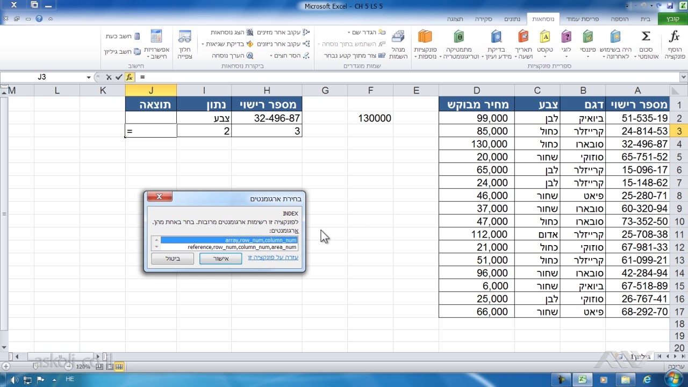The image size is (688, 387).
Task: Confirm the formula entry with the checkmark icon
Action: (x=119, y=77)
